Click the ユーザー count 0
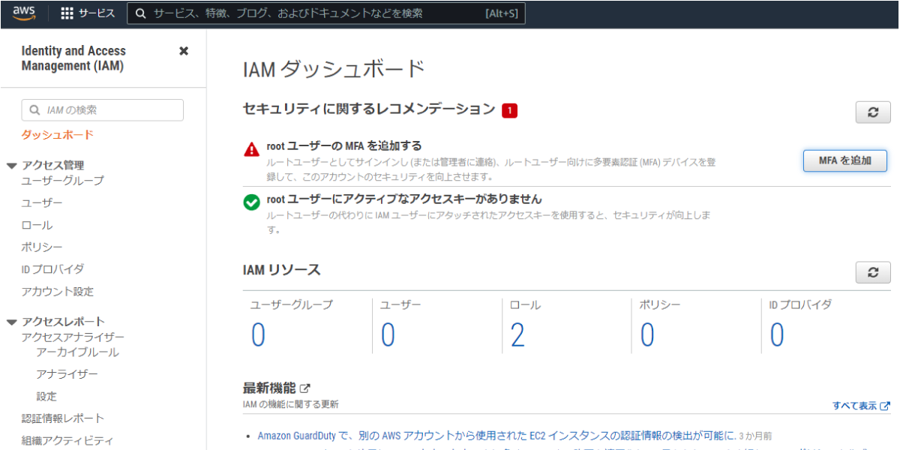900x450 pixels. [x=388, y=335]
